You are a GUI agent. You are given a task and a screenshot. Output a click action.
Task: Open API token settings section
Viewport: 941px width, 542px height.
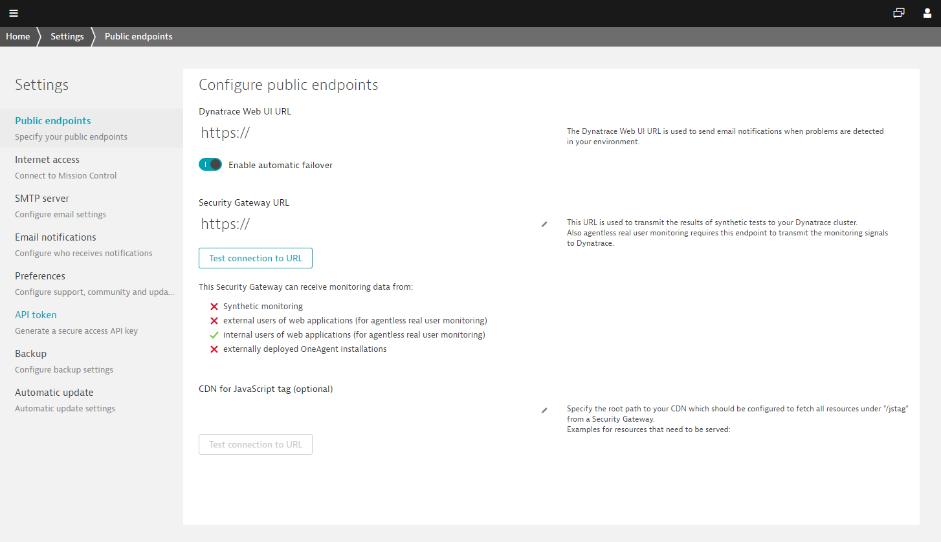tap(91, 322)
